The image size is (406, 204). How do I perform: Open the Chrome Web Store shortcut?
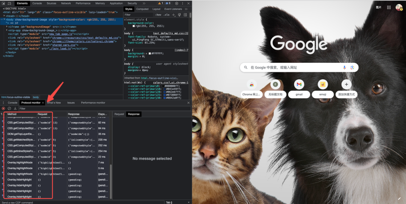pyautogui.click(x=251, y=89)
